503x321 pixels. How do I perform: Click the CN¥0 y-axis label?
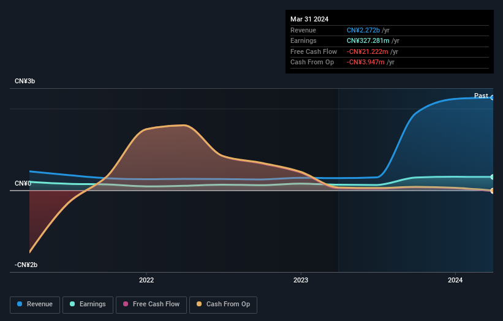(x=23, y=183)
